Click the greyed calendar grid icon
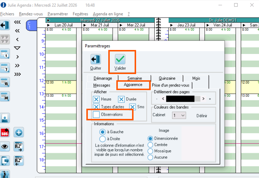This screenshot has width=259, height=178. (x=5, y=39)
